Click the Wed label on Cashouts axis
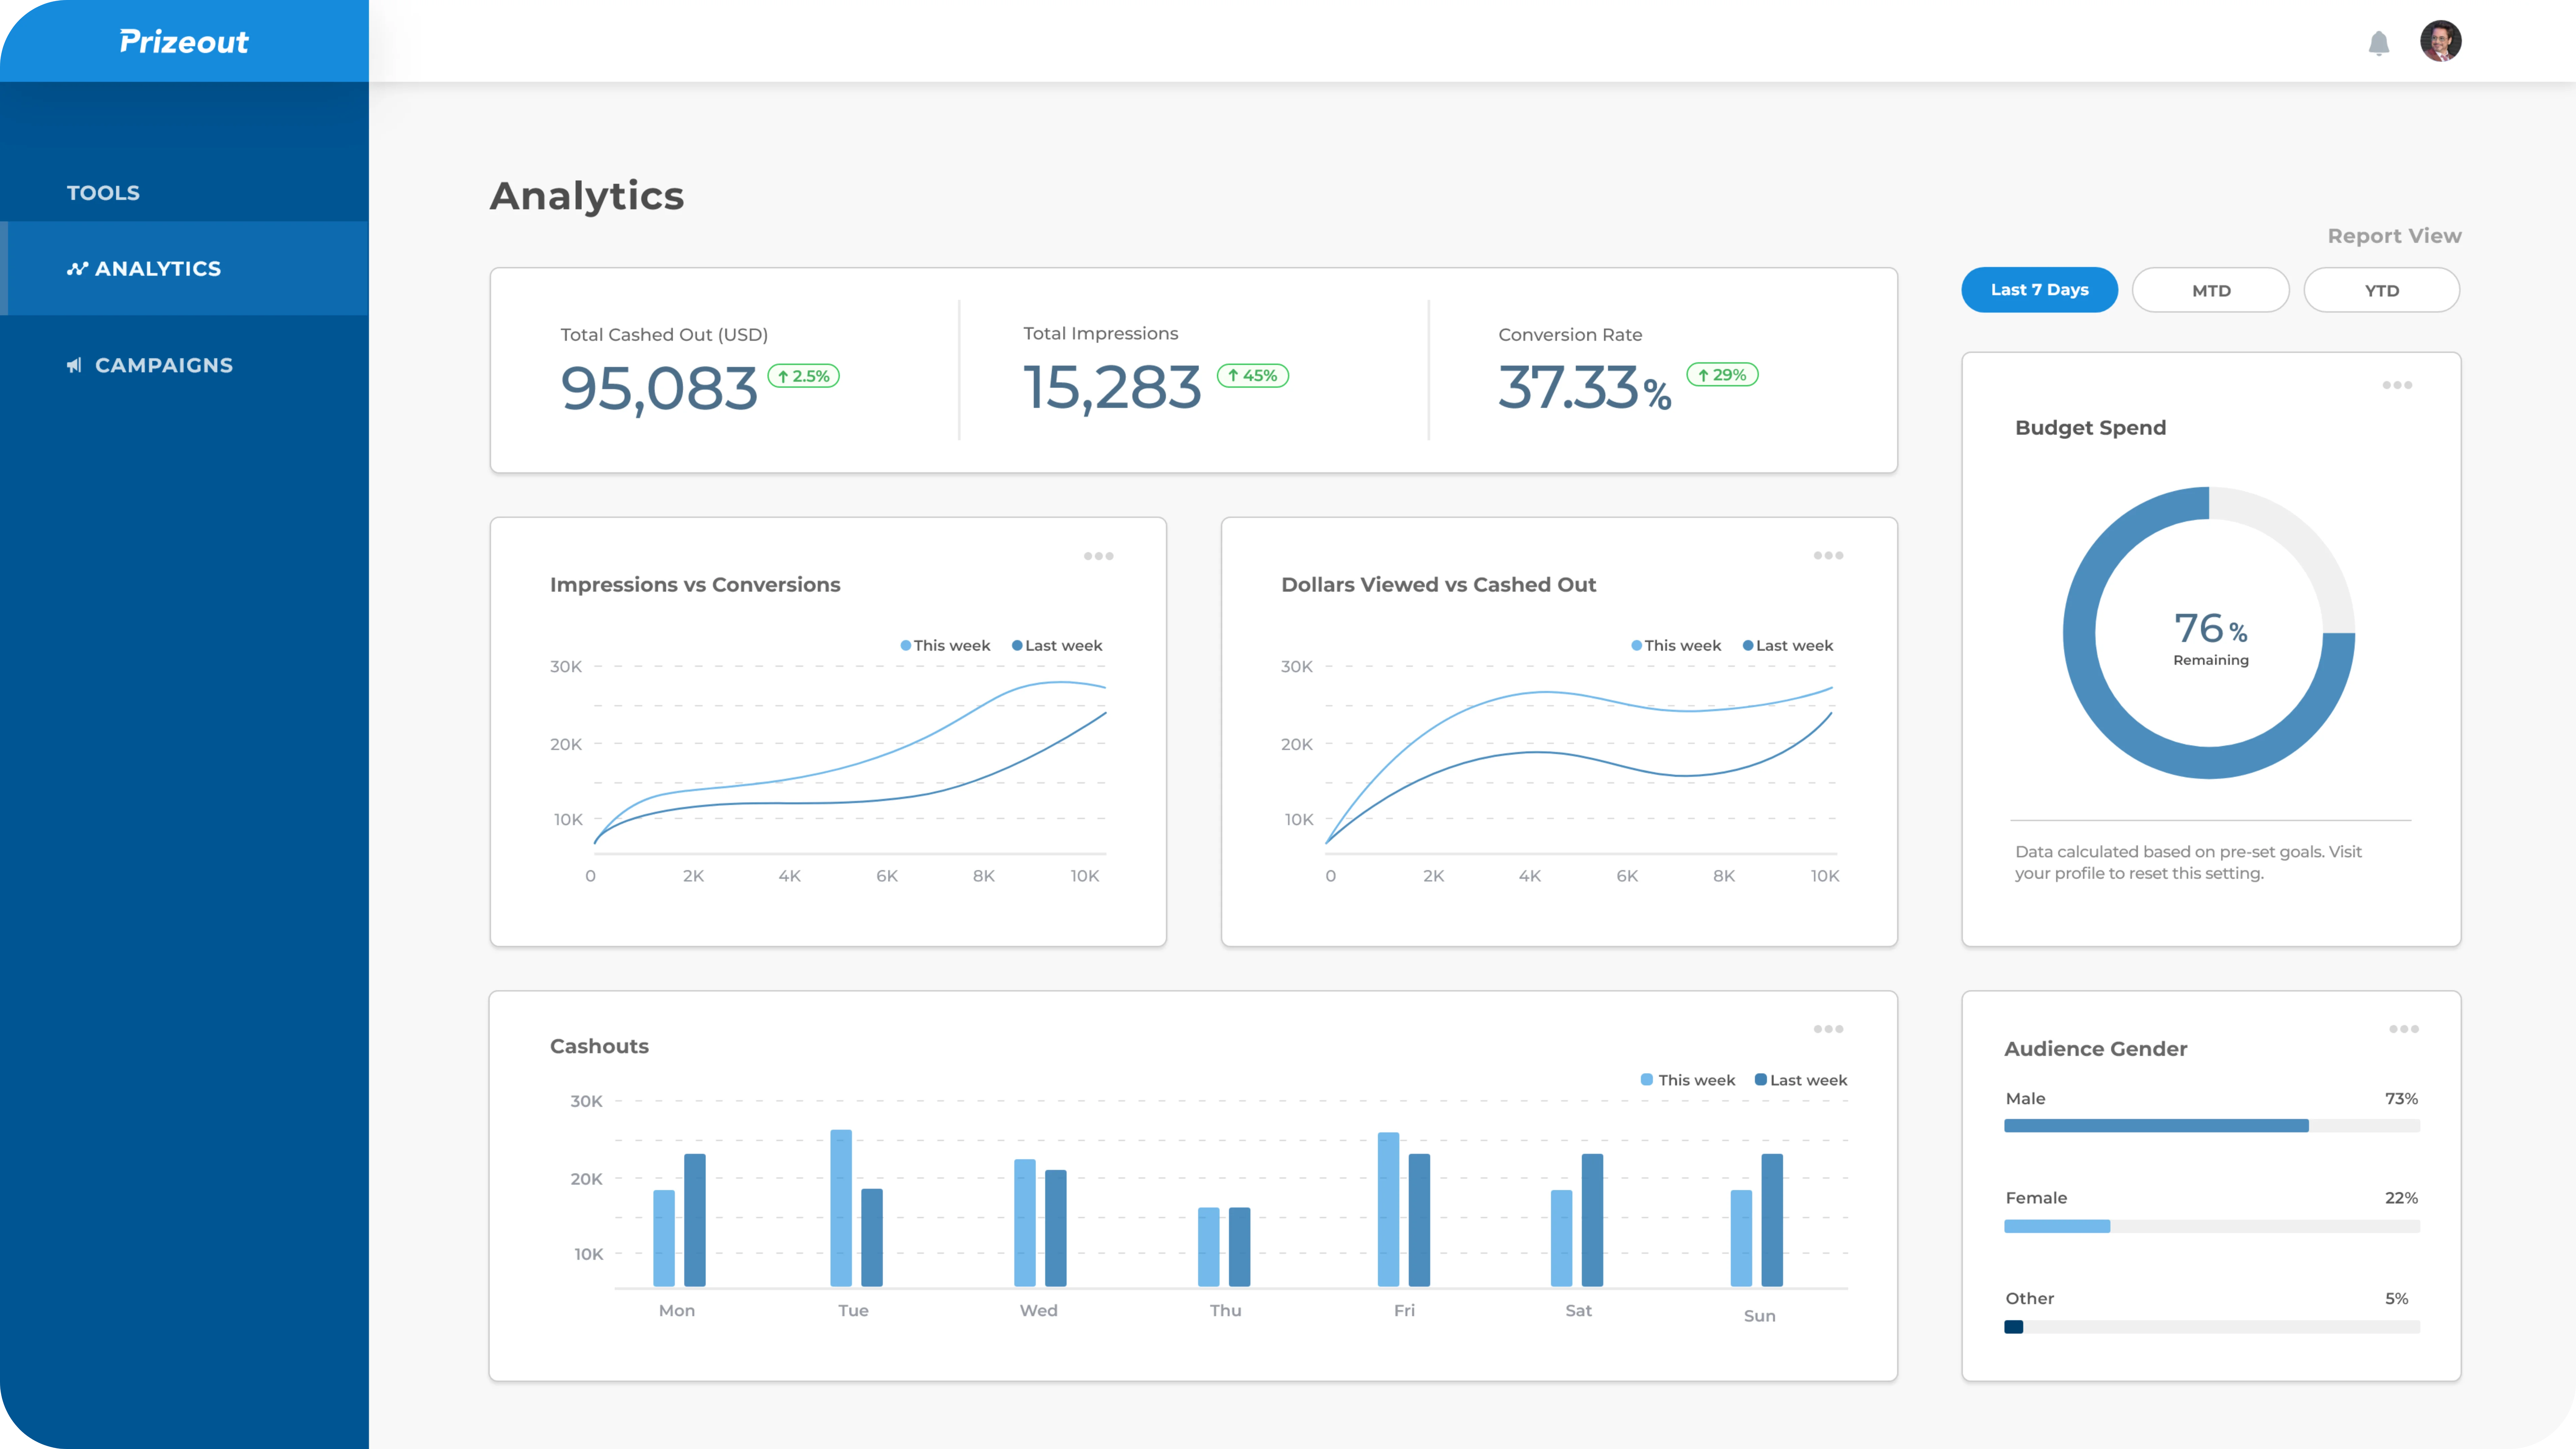This screenshot has height=1449, width=2576. pos(1038,1311)
